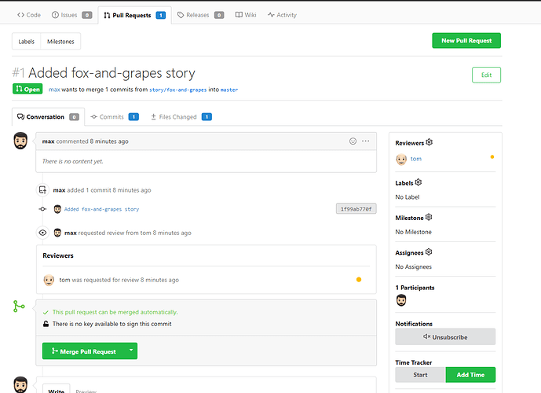Click the Milestone gear icon
This screenshot has height=393, width=541.
coord(428,217)
